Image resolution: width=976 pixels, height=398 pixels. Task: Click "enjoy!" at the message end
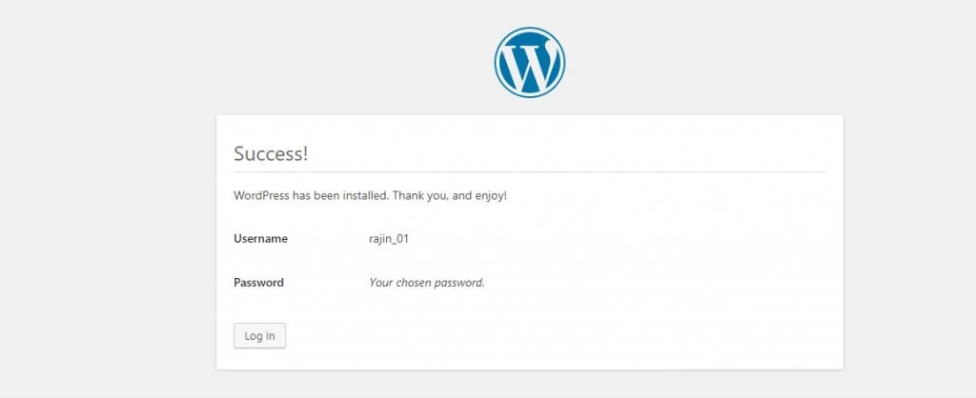coord(490,196)
